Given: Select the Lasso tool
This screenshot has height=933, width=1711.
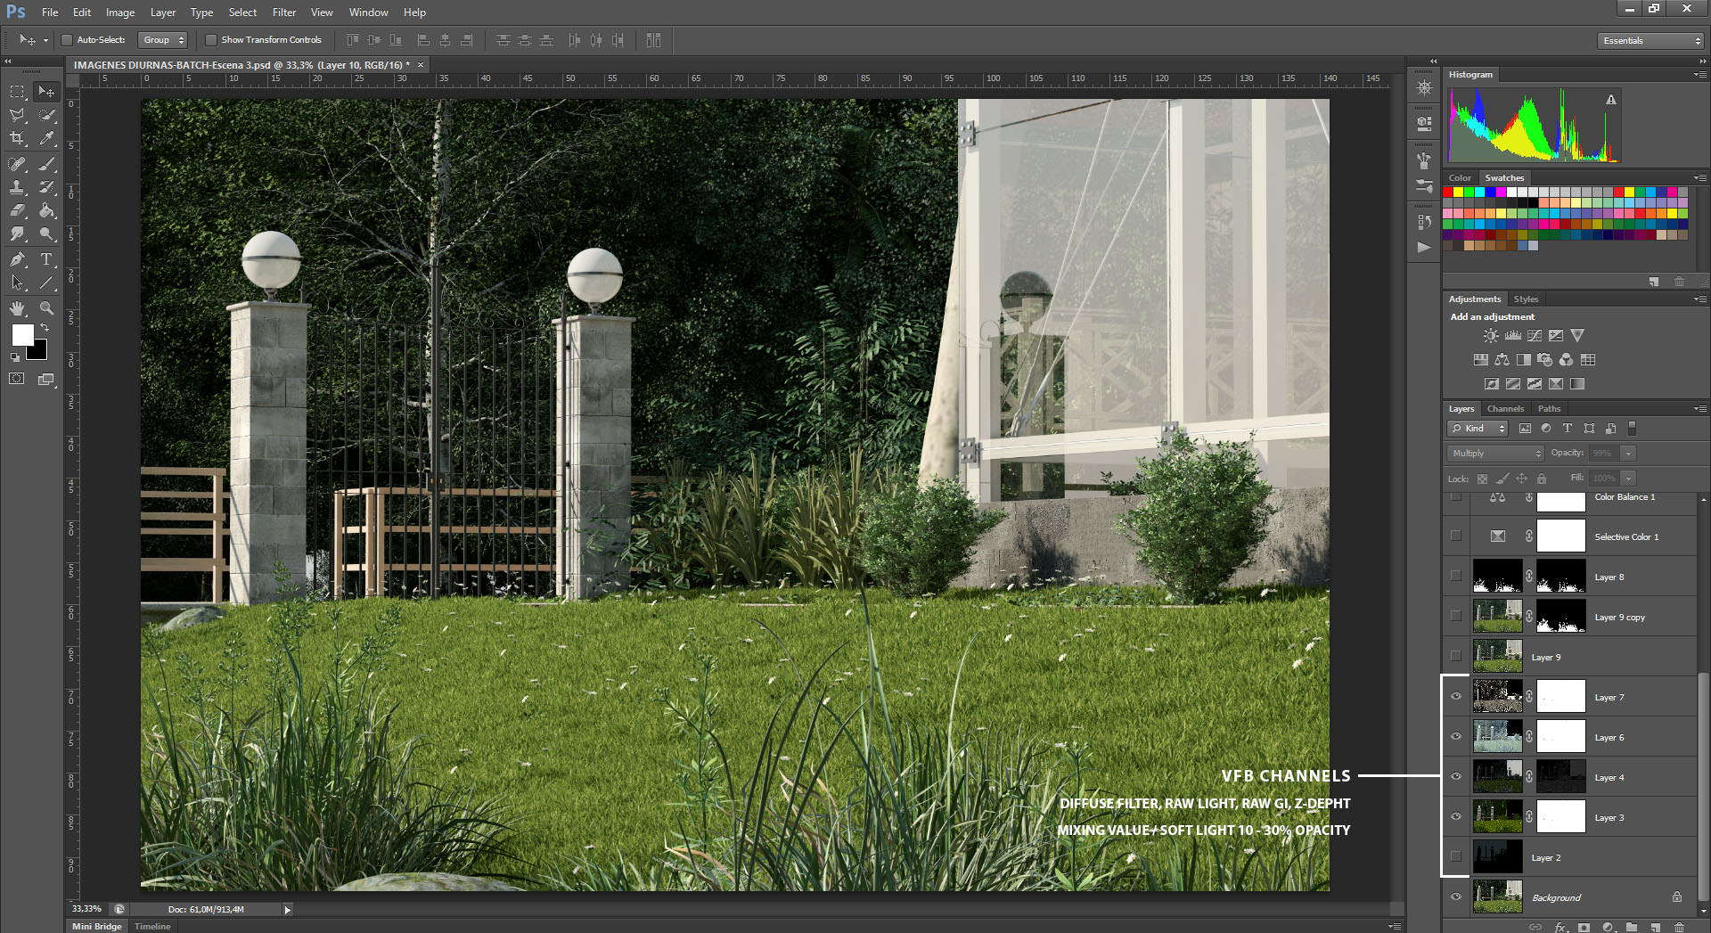Looking at the screenshot, I should point(17,115).
